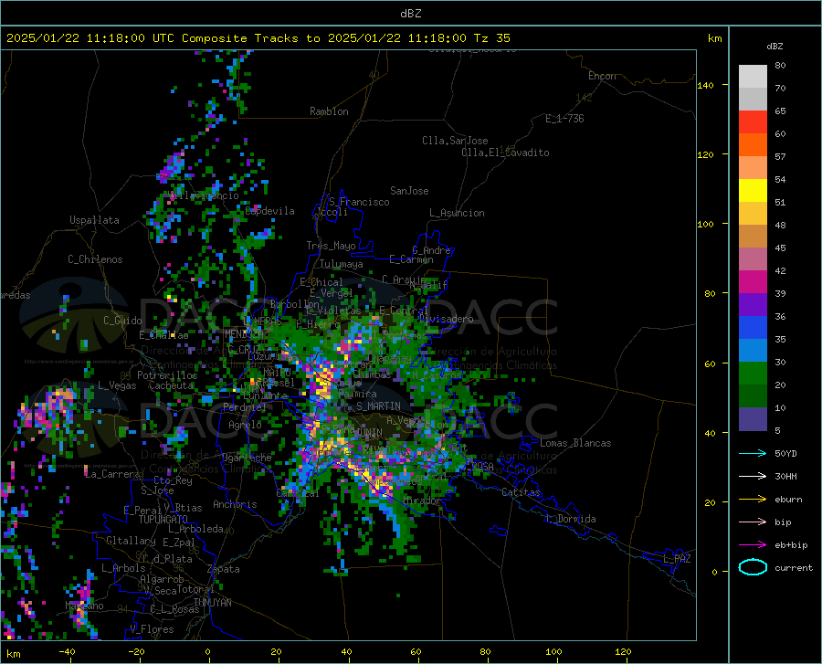822x664 pixels.
Task: Click the red 60–65 dBZ color swatch
Action: tap(753, 122)
